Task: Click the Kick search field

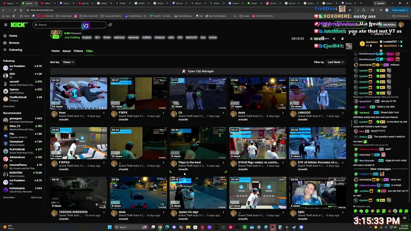Action: pyautogui.click(x=69, y=25)
